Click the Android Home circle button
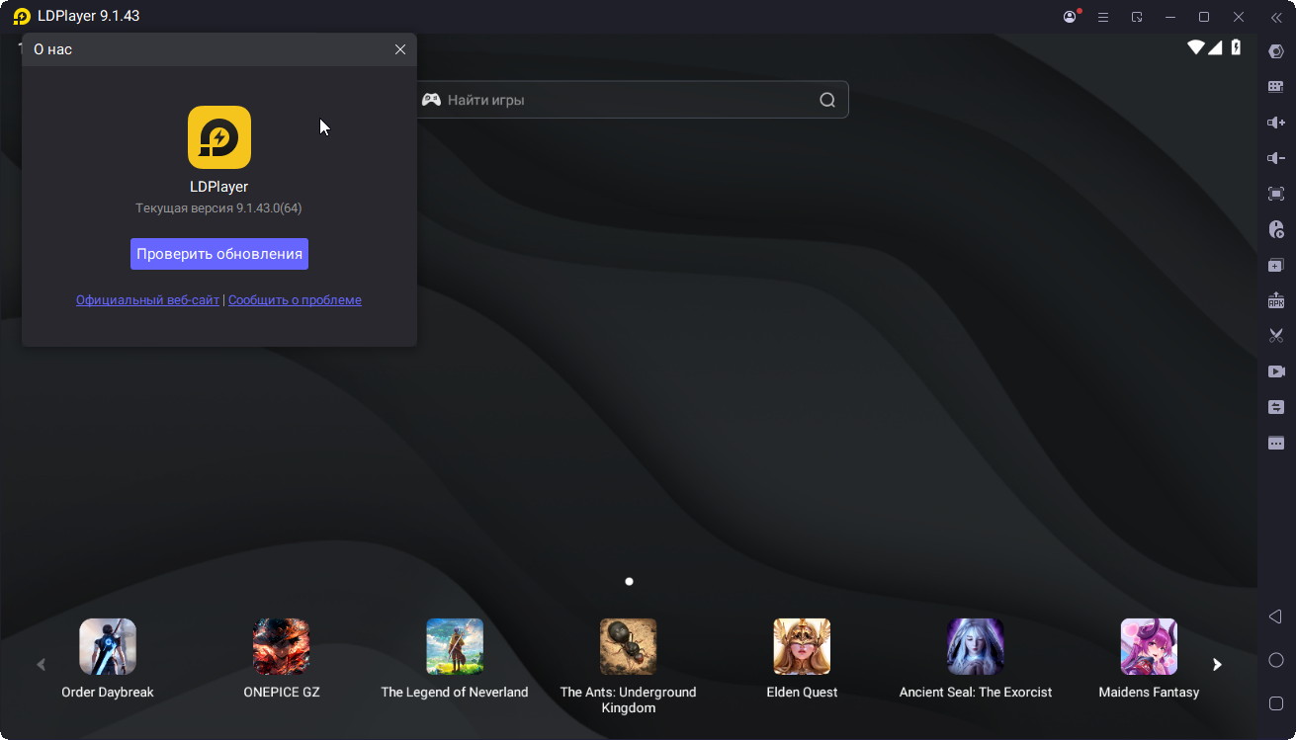Viewport: 1296px width, 740px height. tap(1275, 660)
